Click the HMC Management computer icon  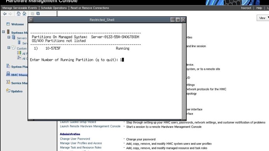click(x=8, y=74)
